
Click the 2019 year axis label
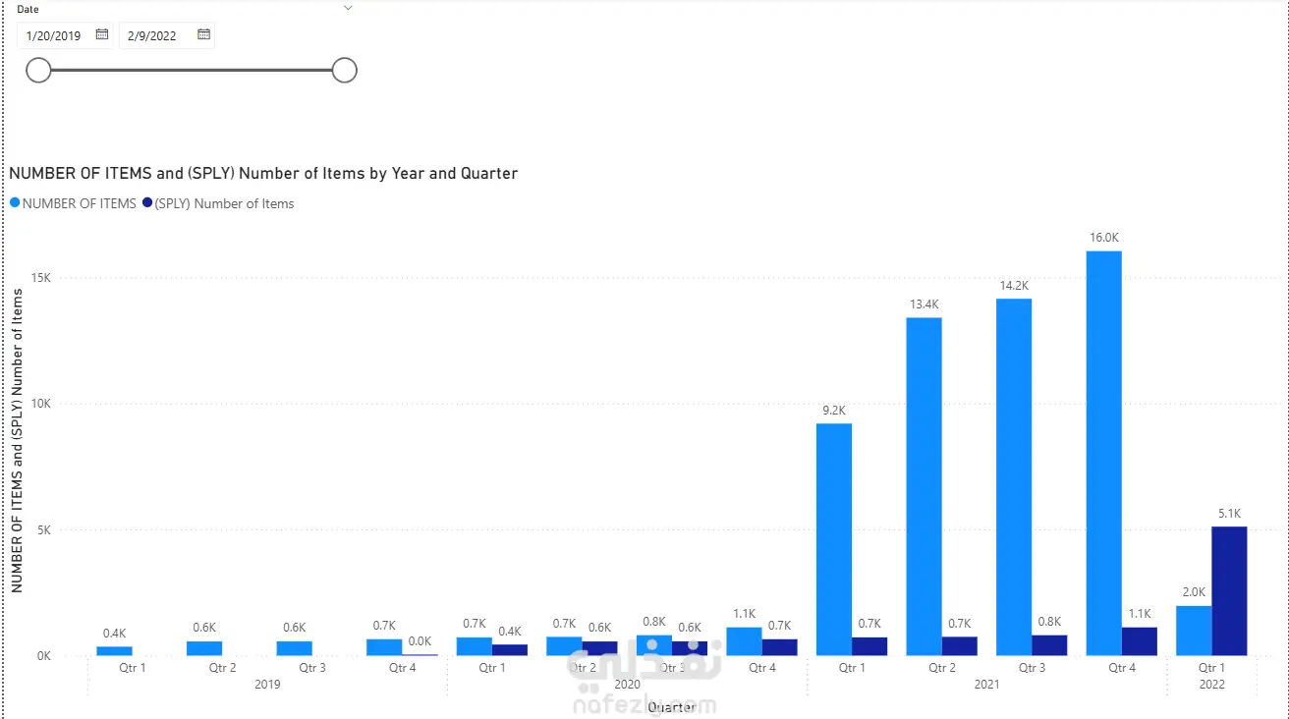coord(267,685)
